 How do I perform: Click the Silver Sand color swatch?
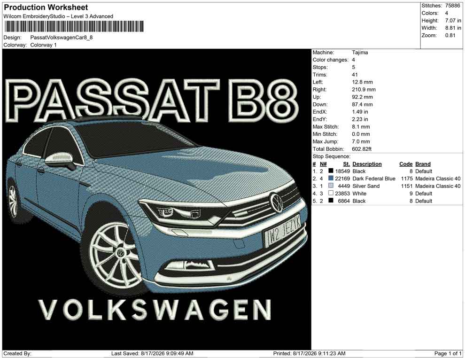click(x=331, y=186)
